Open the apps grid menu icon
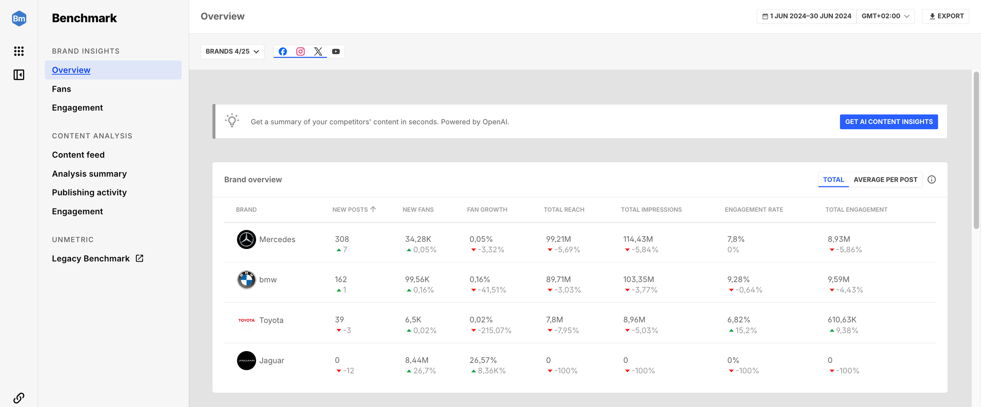This screenshot has width=981, height=407. (x=19, y=51)
